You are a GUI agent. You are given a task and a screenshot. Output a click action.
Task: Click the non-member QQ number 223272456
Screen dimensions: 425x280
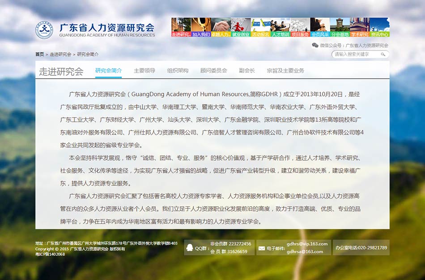[x=240, y=244]
